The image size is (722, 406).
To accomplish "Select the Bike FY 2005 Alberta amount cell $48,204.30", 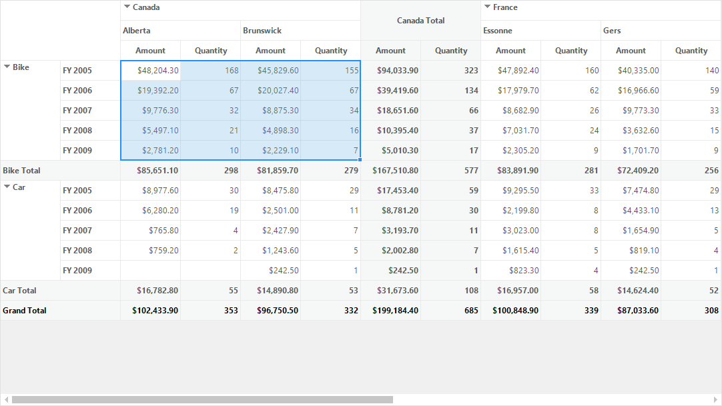I will (x=151, y=71).
